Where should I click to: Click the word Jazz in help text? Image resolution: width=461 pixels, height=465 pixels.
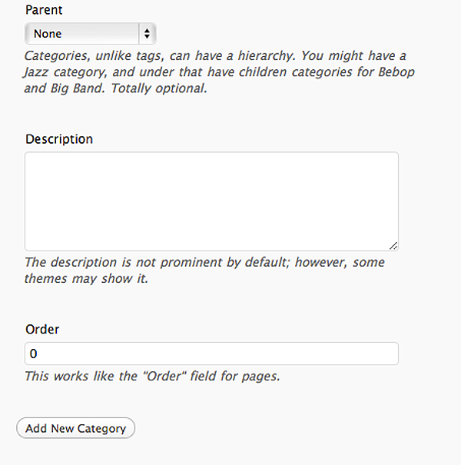tap(35, 72)
